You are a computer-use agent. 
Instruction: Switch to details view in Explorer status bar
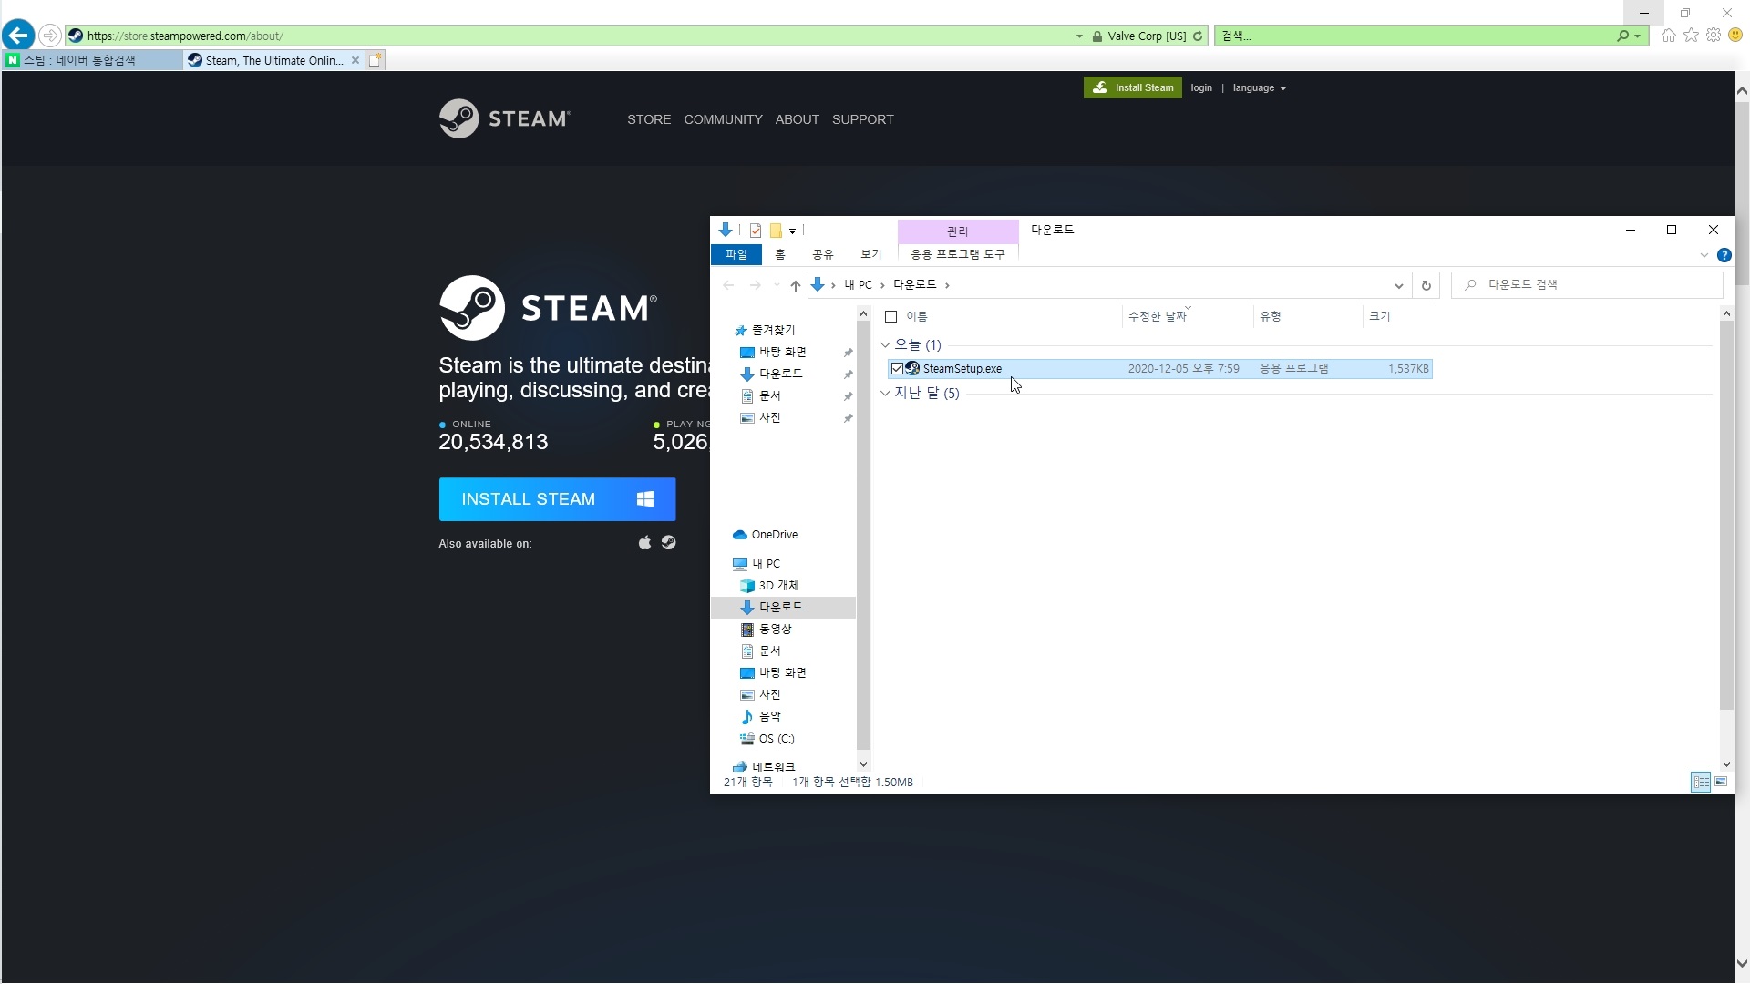coord(1701,782)
